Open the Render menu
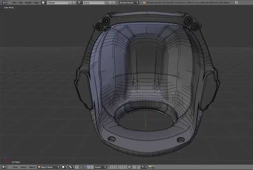The width and height of the screenshot is (253, 170). (x=29, y=3)
